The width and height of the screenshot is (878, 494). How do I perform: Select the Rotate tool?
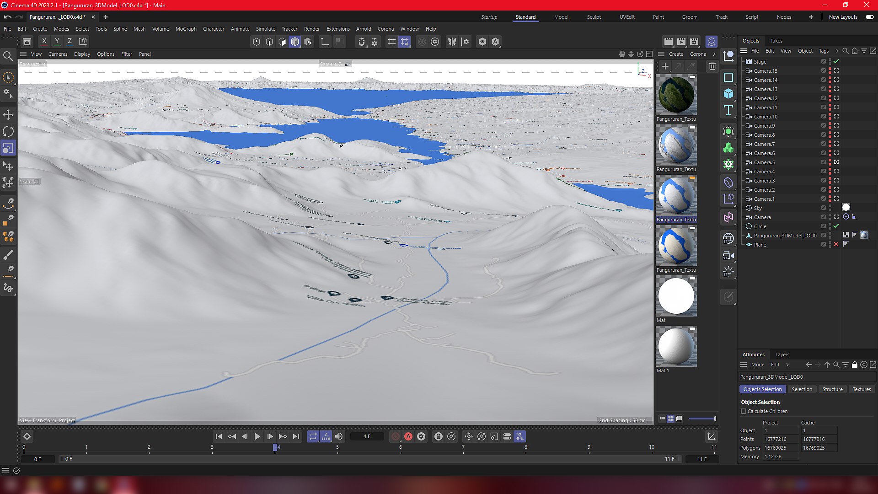pos(8,131)
